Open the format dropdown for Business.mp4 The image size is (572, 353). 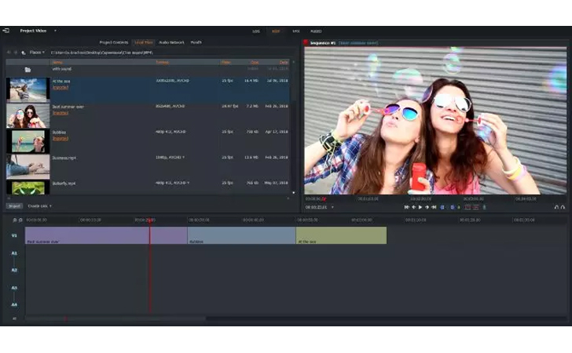tap(183, 158)
